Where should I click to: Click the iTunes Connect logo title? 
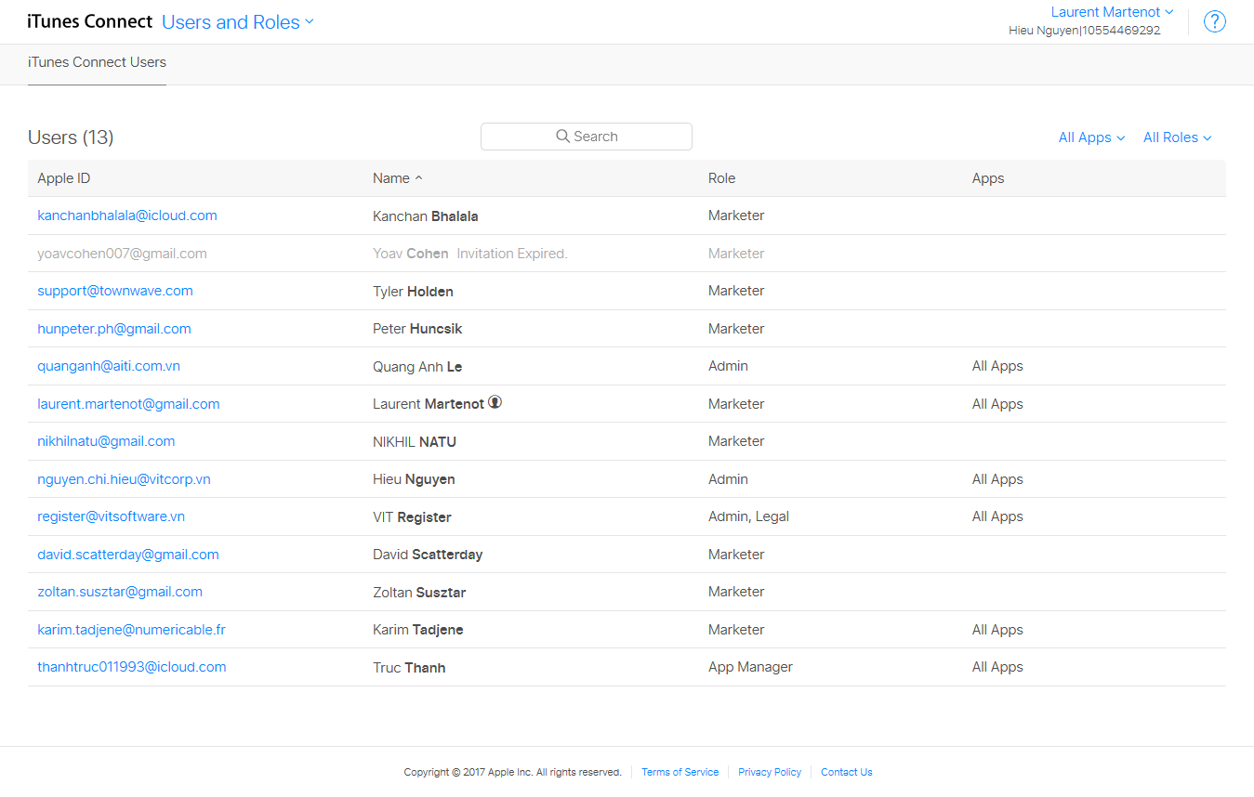pyautogui.click(x=90, y=22)
